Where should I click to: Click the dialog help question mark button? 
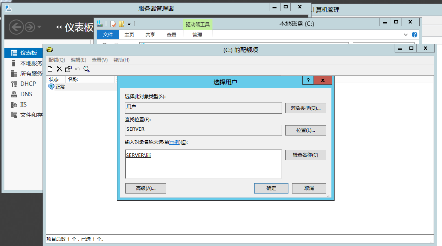(x=308, y=81)
